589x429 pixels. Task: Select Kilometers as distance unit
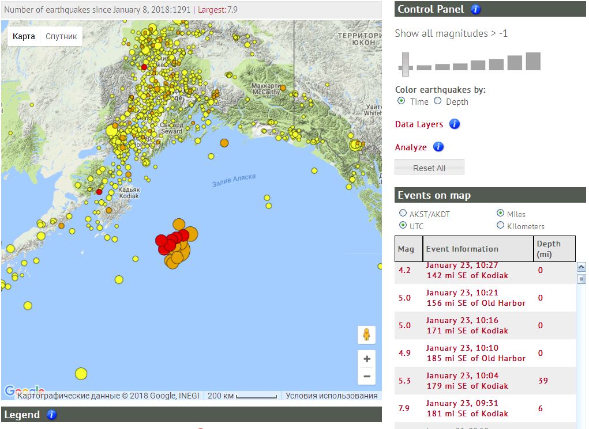coord(500,225)
